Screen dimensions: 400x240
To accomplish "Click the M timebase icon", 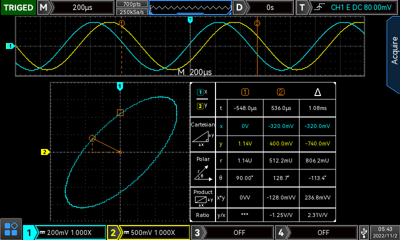I will pos(44,7).
